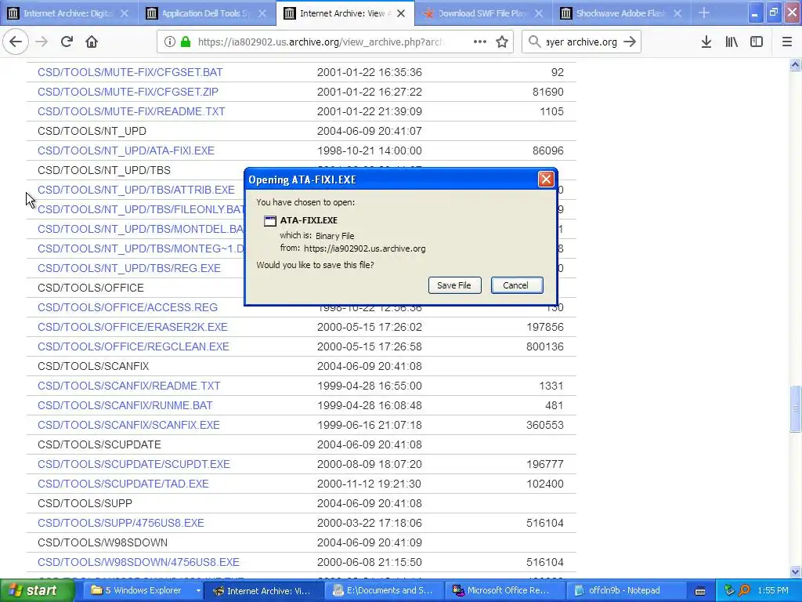Screen dimensions: 802x602
Task: Open CFGSET.ZIP link
Action: coord(128,92)
